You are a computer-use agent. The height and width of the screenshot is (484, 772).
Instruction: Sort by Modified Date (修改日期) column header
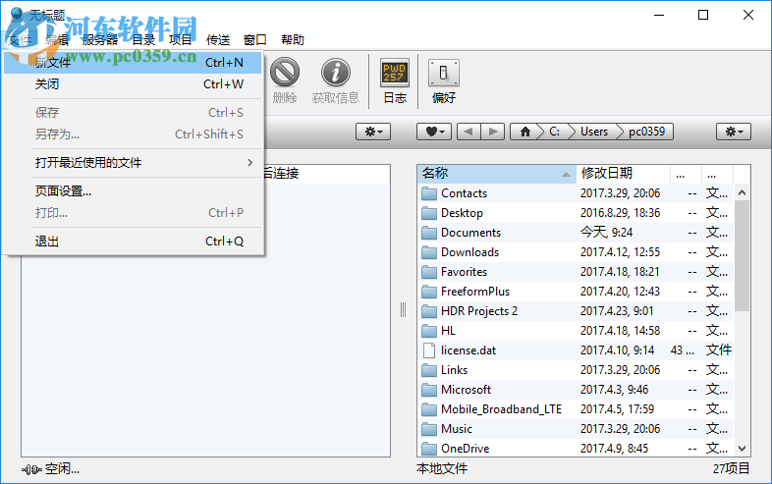(x=624, y=174)
